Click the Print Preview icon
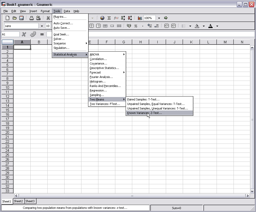Image resolution: width=256 pixels, height=212 pixels. (x=38, y=18)
